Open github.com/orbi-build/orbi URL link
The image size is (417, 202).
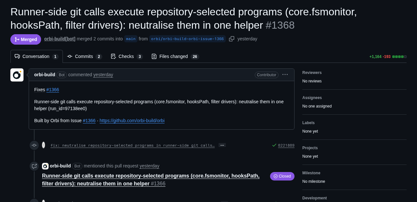(x=132, y=121)
